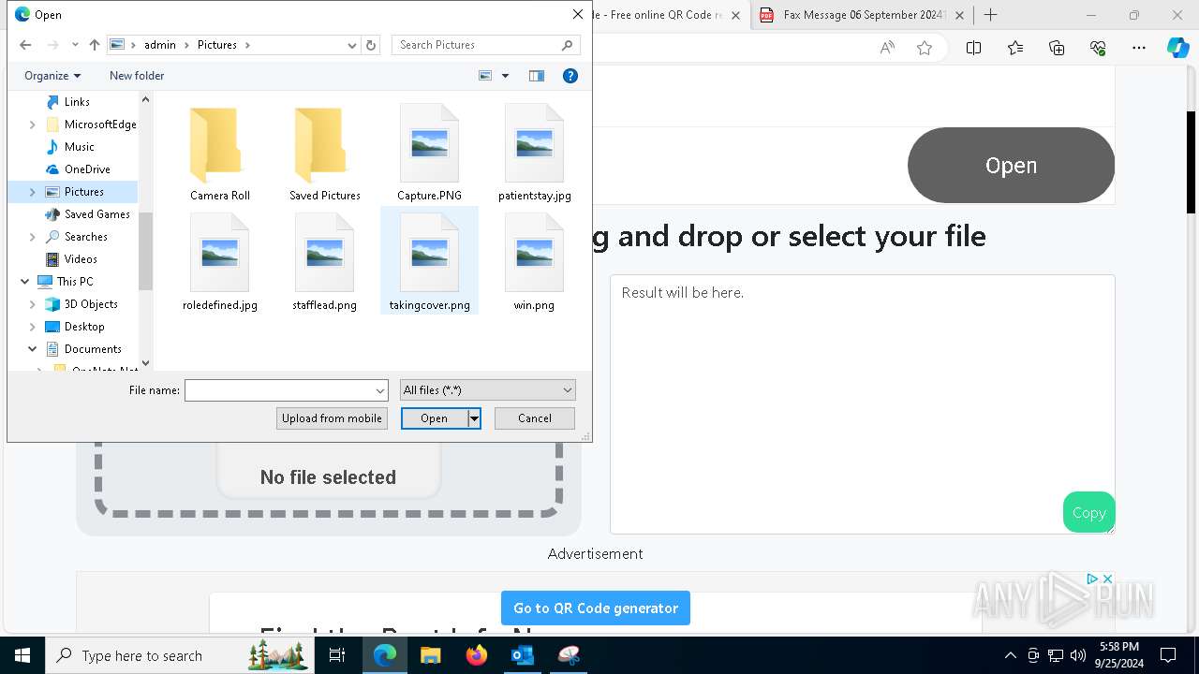Screen dimensions: 1199x674
Task: Click Open in the file dialog
Action: (x=434, y=418)
